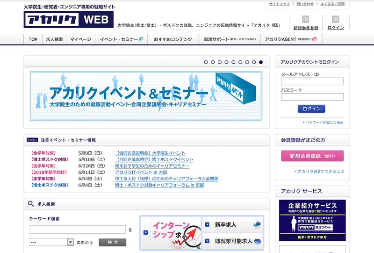
Task: Click the magnifier icon beside 求人検索 heading
Action: pos(31,204)
